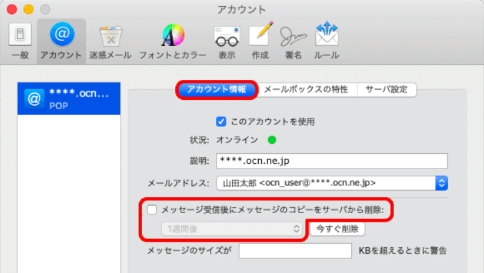
Task: Open the メールアドレス dropdown
Action: (x=332, y=183)
